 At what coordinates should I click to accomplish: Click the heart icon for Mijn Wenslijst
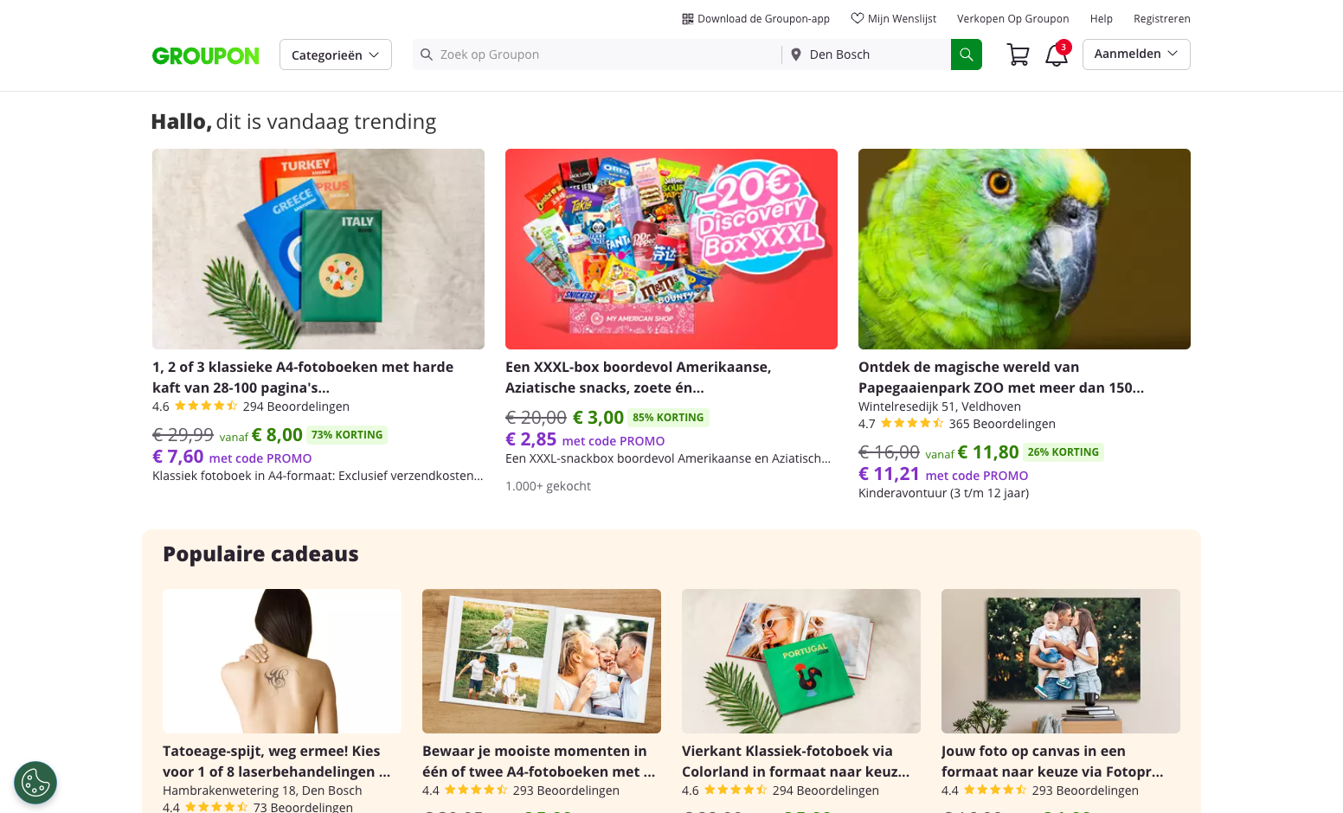pyautogui.click(x=857, y=18)
